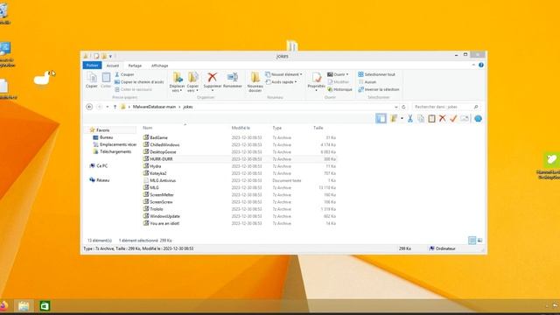Open the recent locations dropdown arrow
The image size is (560, 315).
pyautogui.click(x=108, y=107)
